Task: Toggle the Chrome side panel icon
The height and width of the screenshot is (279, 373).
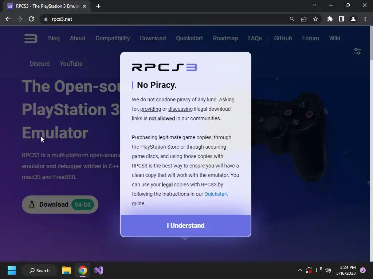Action: point(342,19)
